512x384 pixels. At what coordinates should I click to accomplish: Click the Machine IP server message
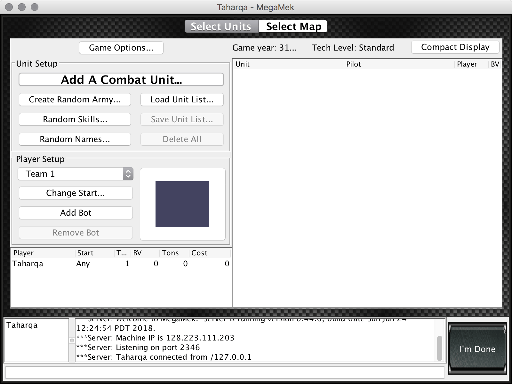[x=155, y=338]
